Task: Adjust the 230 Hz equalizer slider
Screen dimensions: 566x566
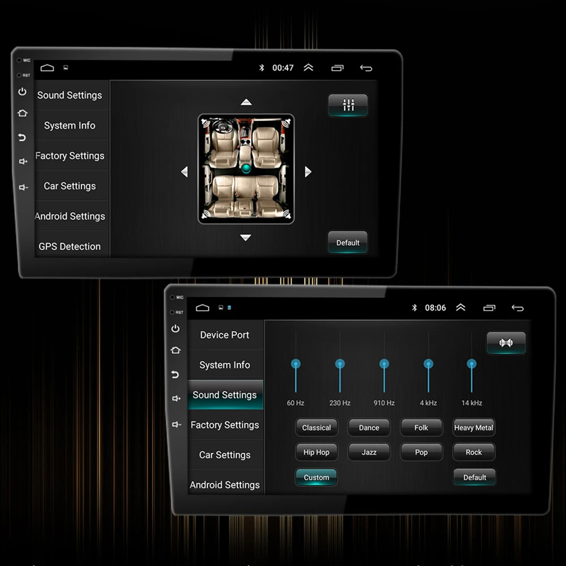Action: pyautogui.click(x=340, y=363)
